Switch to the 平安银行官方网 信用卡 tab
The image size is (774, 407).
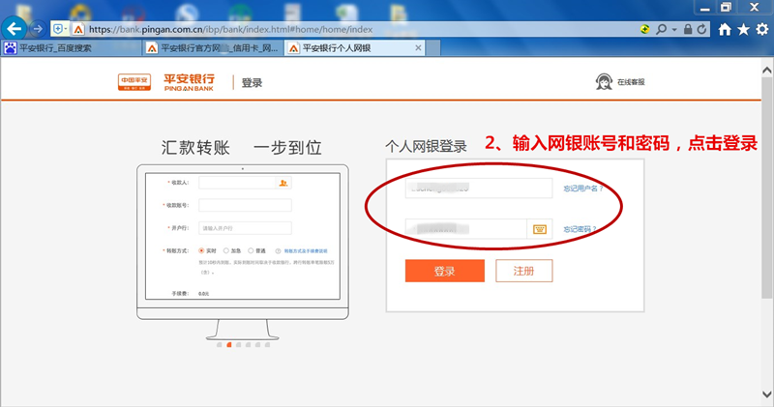(x=213, y=47)
